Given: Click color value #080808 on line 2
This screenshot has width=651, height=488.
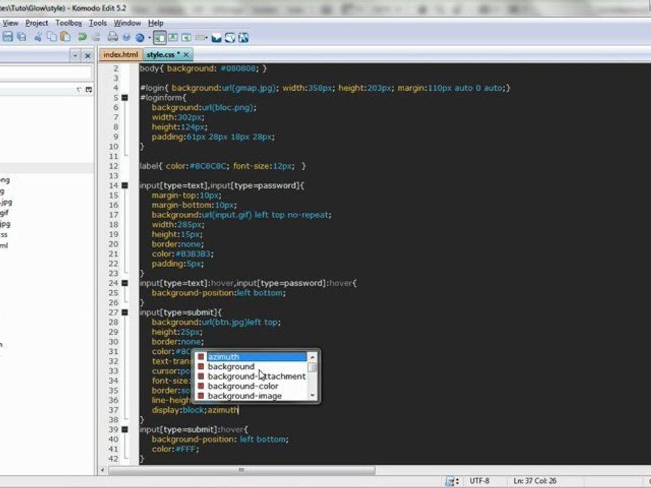Looking at the screenshot, I should pyautogui.click(x=238, y=68).
